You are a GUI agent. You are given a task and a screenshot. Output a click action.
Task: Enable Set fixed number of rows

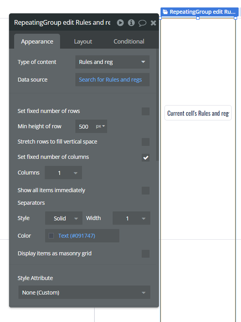[146, 111]
